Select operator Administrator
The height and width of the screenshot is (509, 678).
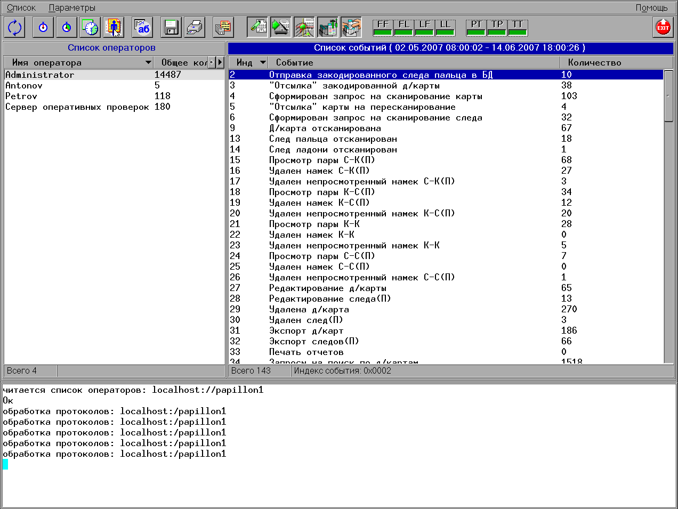(114, 75)
